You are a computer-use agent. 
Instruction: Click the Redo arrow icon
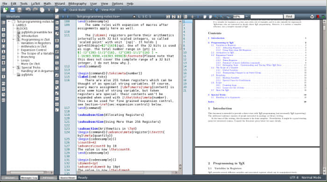35,10
